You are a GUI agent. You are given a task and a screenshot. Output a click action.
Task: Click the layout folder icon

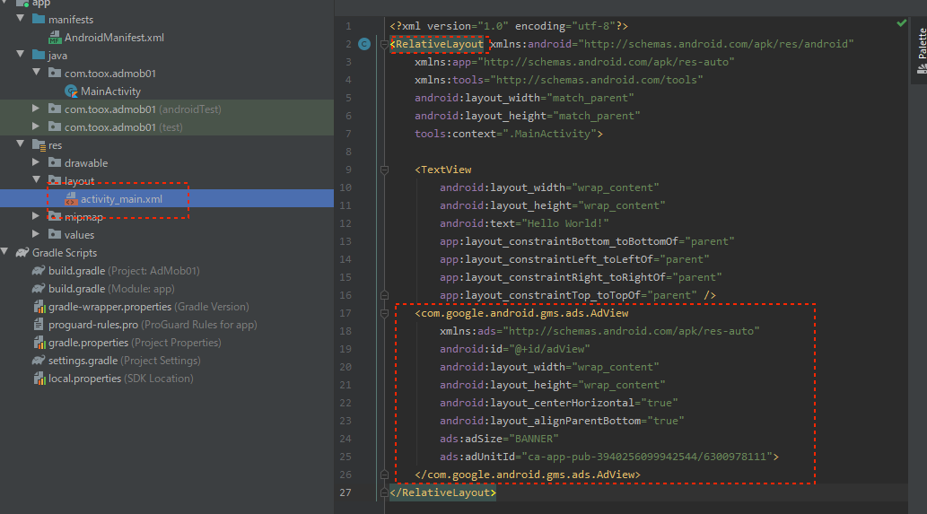coord(55,180)
